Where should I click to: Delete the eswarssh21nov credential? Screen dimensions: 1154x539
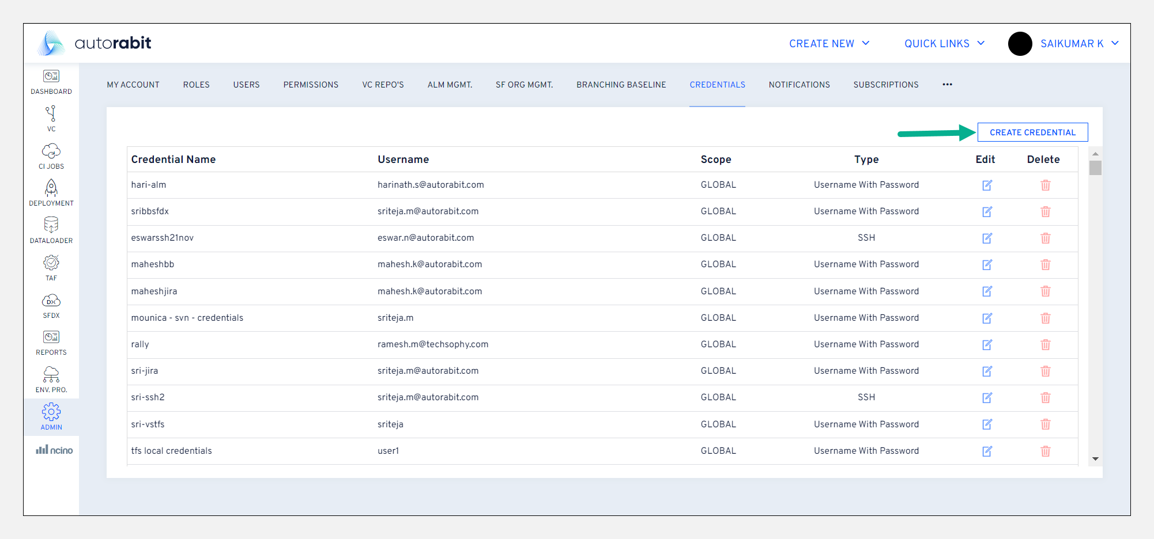(x=1045, y=238)
